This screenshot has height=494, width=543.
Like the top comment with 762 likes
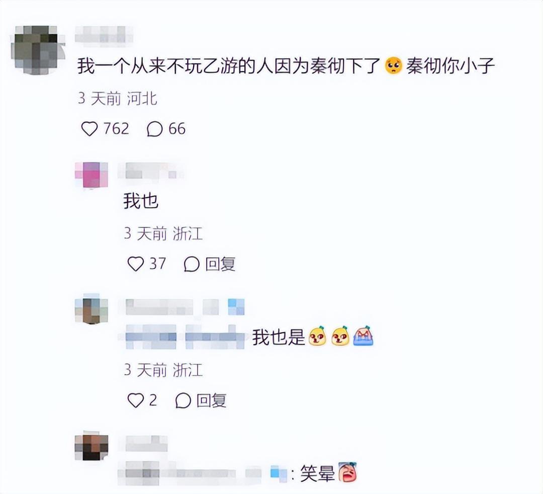point(89,129)
